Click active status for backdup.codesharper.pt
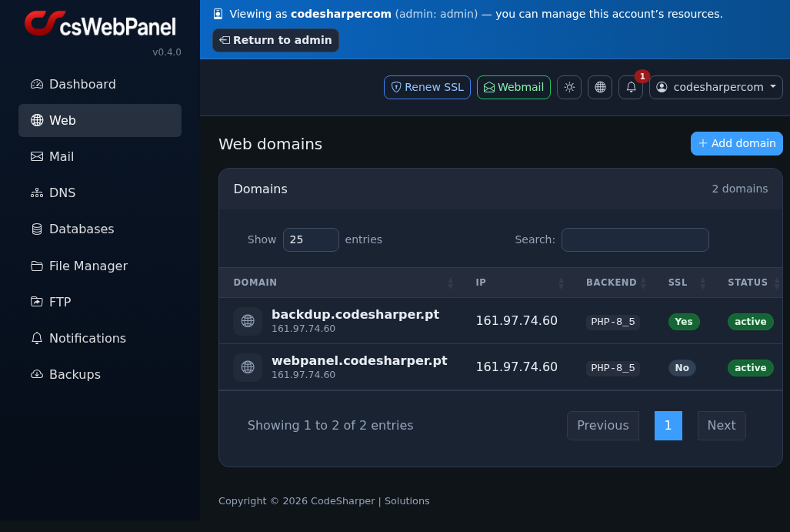Screen dimensions: 790x532 coord(750,322)
